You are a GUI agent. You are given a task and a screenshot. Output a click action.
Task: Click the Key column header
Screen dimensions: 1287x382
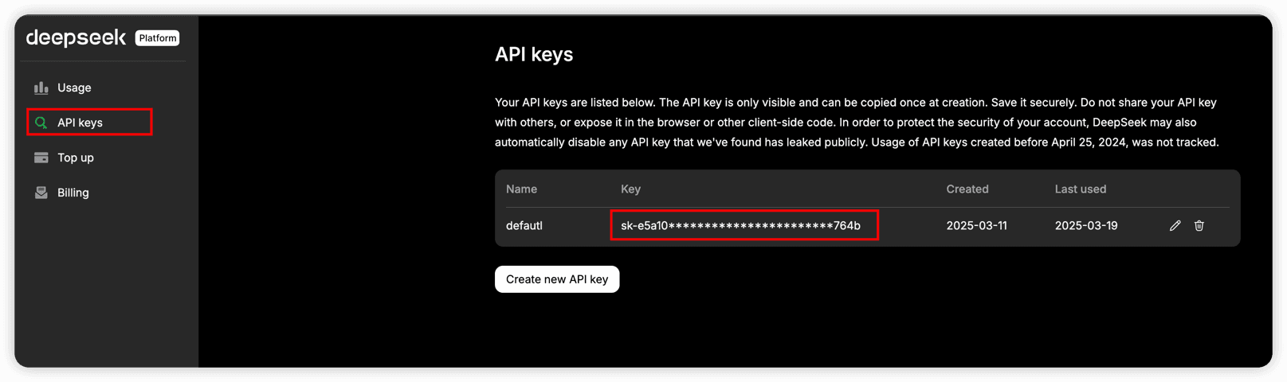pos(630,189)
